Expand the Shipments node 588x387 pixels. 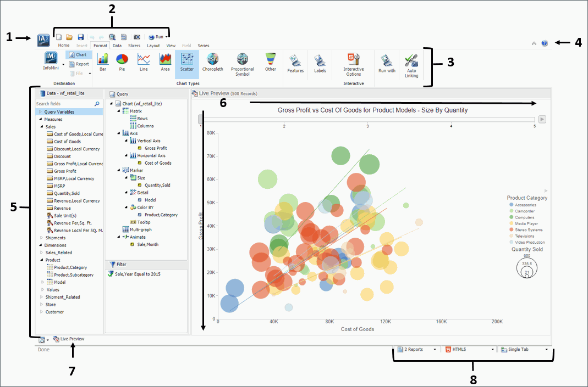pyautogui.click(x=42, y=238)
